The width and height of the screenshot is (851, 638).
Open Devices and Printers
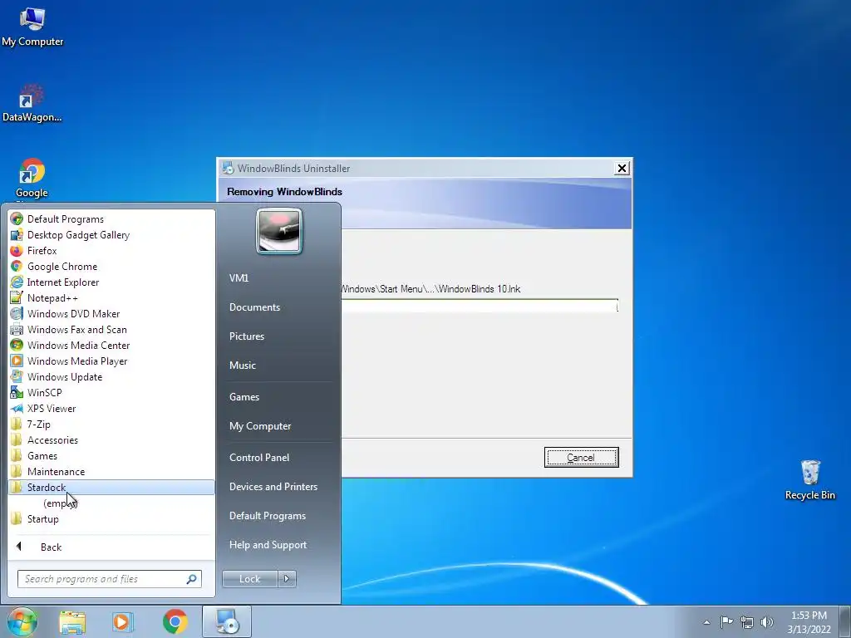[278, 487]
